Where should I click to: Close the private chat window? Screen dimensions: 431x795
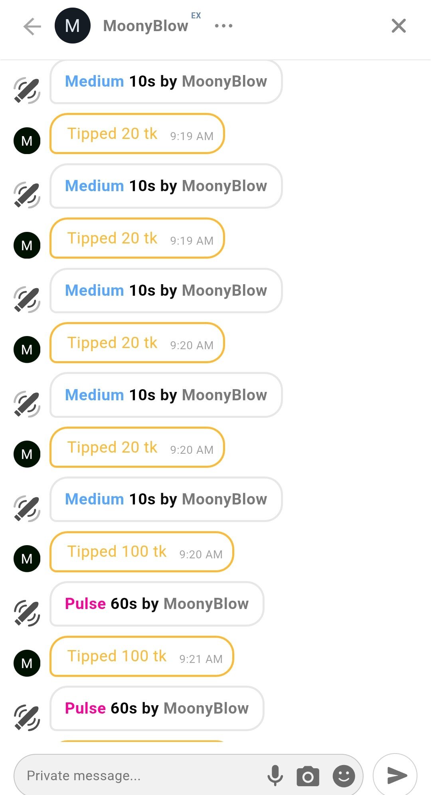click(x=398, y=26)
